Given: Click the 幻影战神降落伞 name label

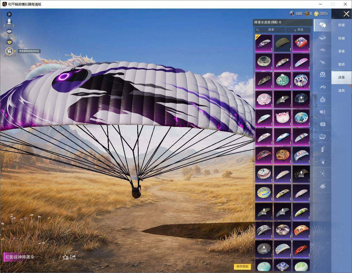Looking at the screenshot, I should pos(20,257).
